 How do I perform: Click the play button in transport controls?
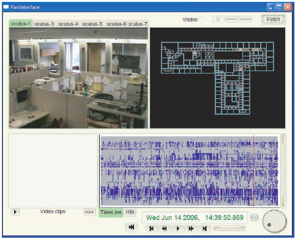pyautogui.click(x=177, y=229)
